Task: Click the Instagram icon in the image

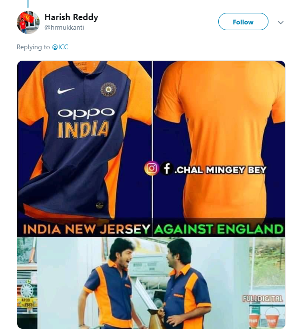Action: pyautogui.click(x=151, y=169)
